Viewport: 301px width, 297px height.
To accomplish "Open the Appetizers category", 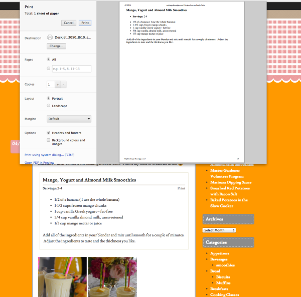I will point(220,253).
